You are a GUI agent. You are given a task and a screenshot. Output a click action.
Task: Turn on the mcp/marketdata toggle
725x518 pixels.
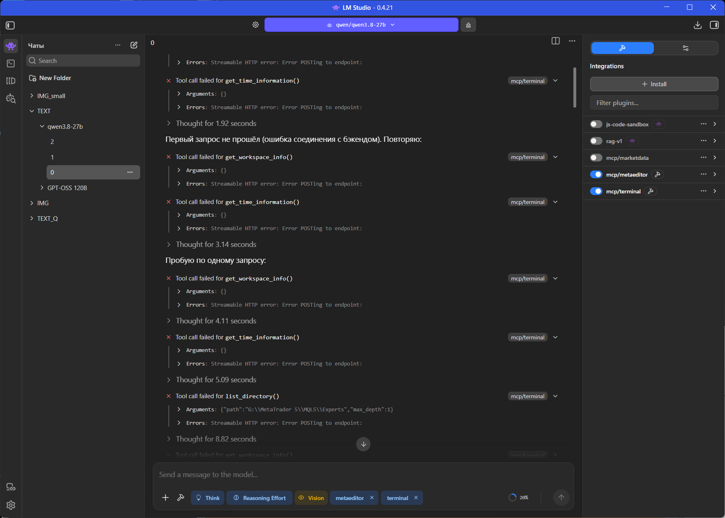coord(596,158)
